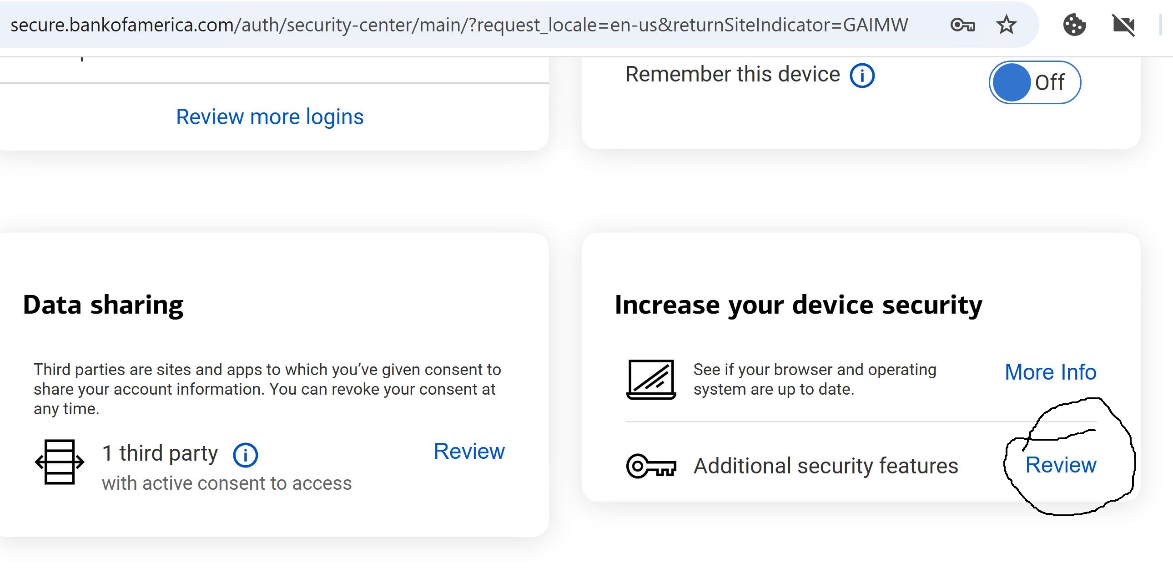Click the 1 third party text
The width and height of the screenshot is (1173, 579).
(160, 453)
